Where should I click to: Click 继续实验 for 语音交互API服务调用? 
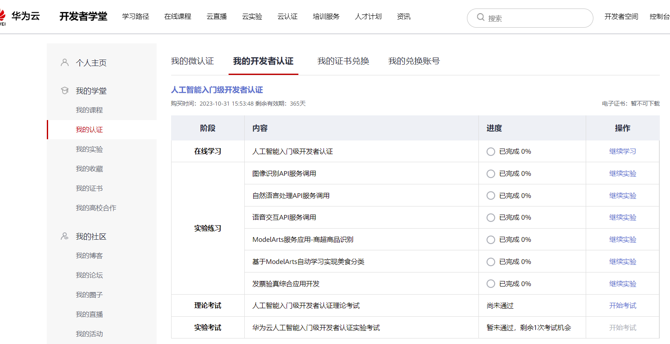(622, 218)
